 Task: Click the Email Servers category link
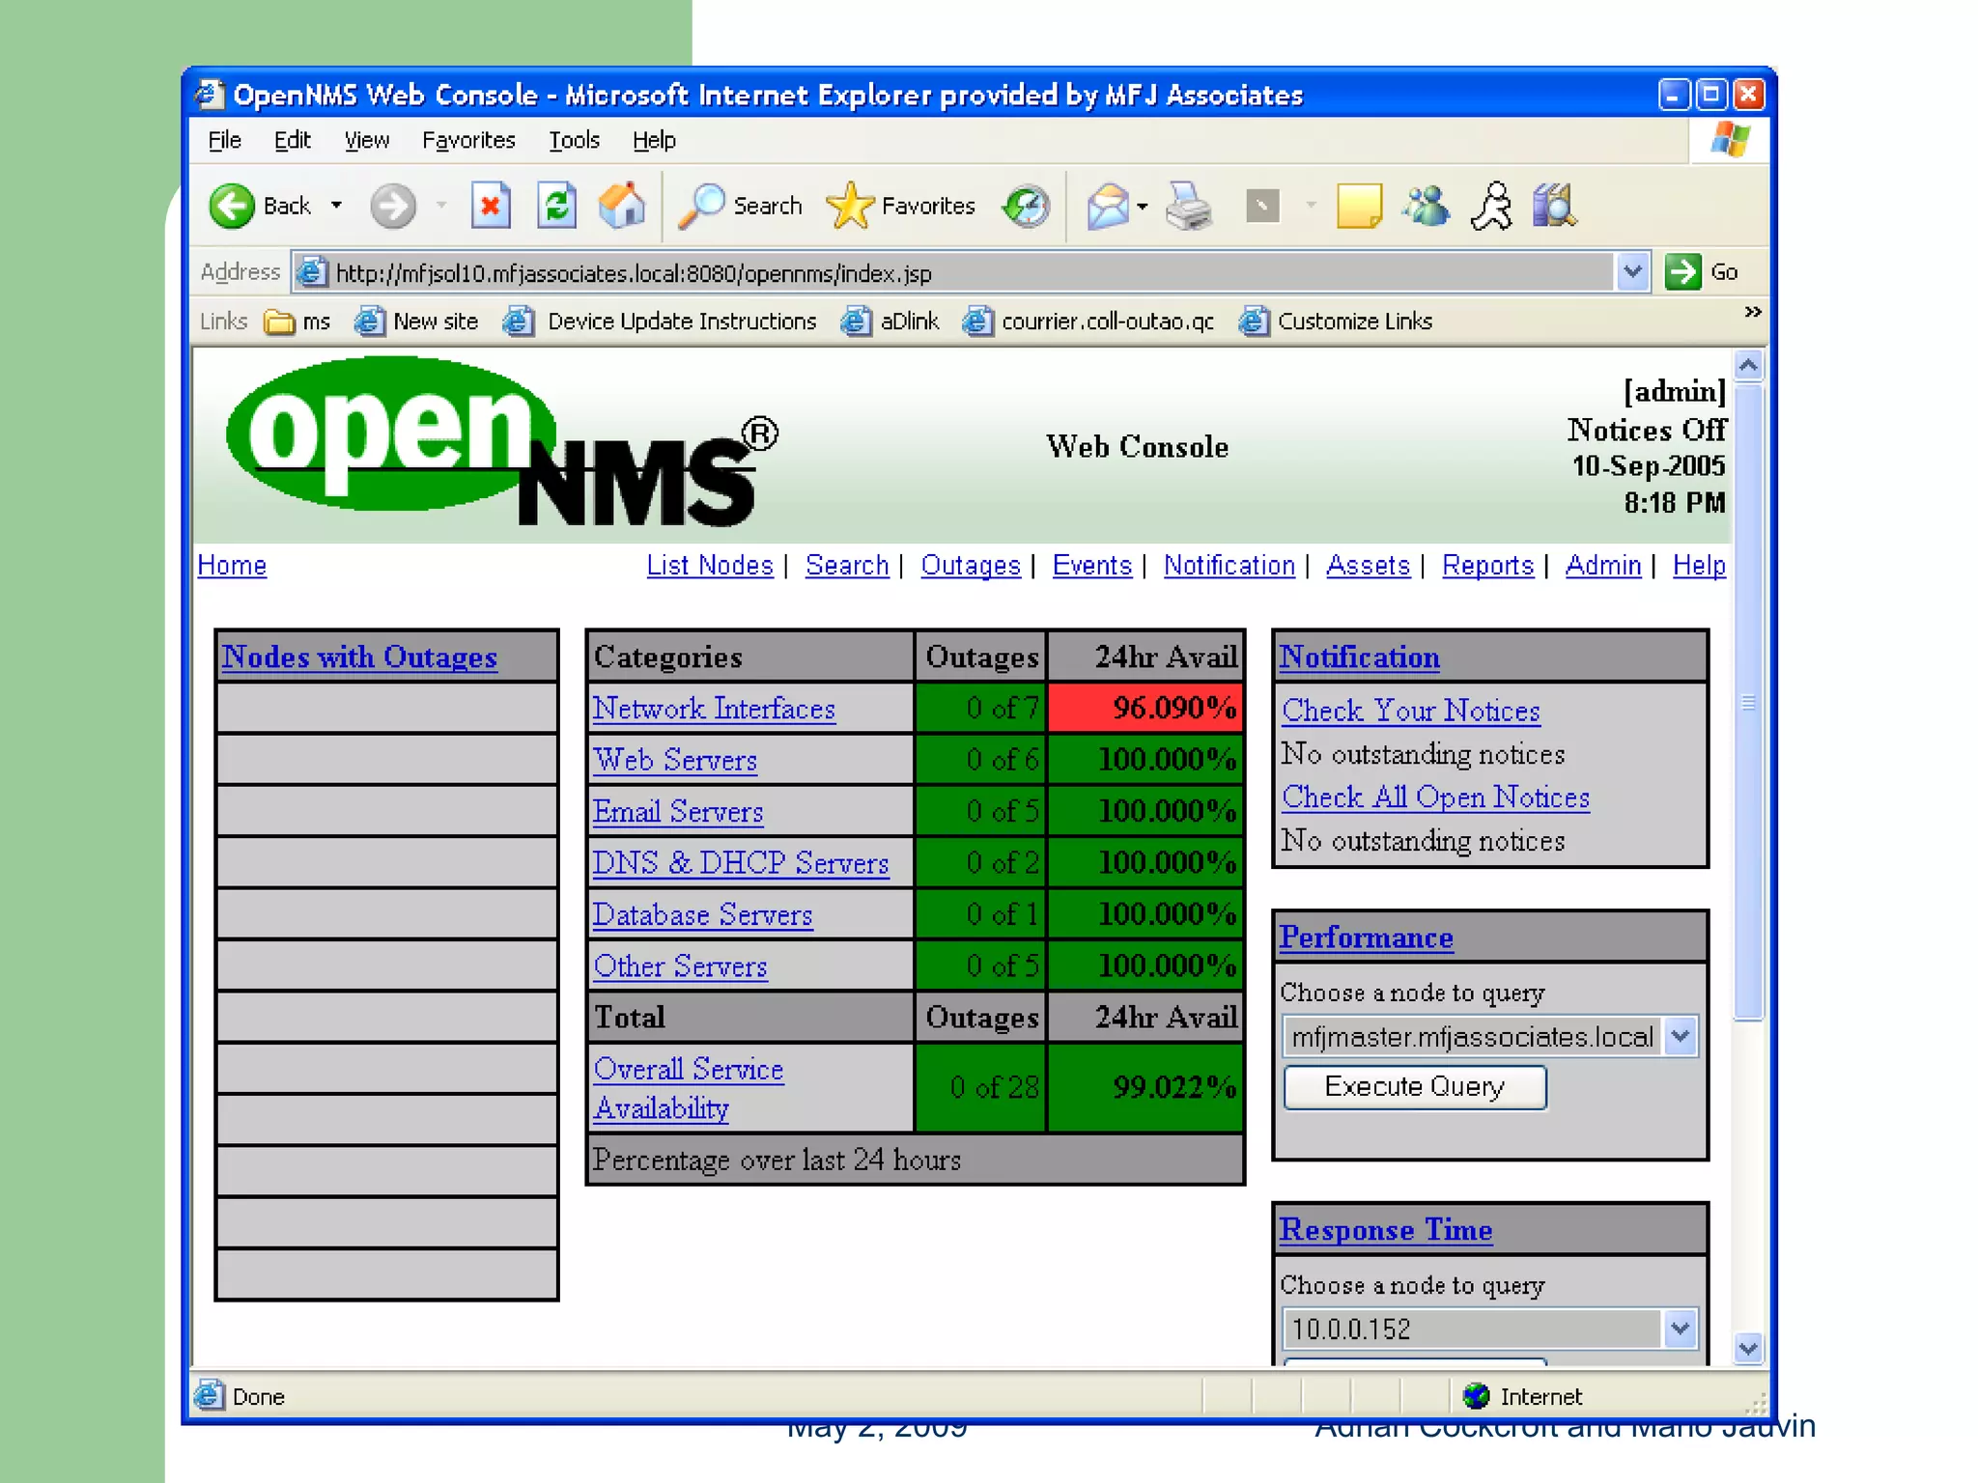click(678, 811)
